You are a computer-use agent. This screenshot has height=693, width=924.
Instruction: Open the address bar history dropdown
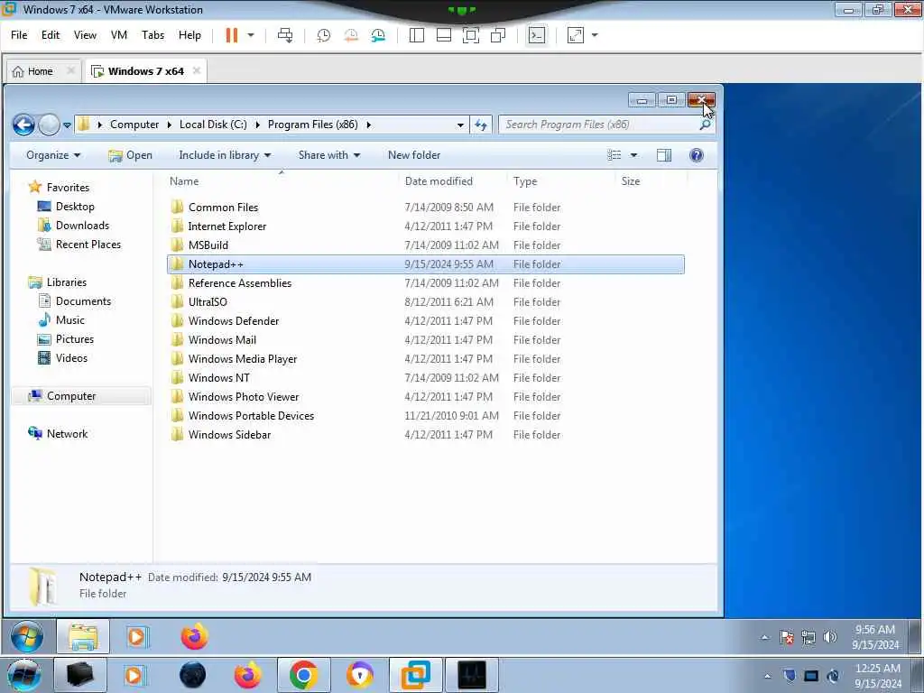coord(460,125)
